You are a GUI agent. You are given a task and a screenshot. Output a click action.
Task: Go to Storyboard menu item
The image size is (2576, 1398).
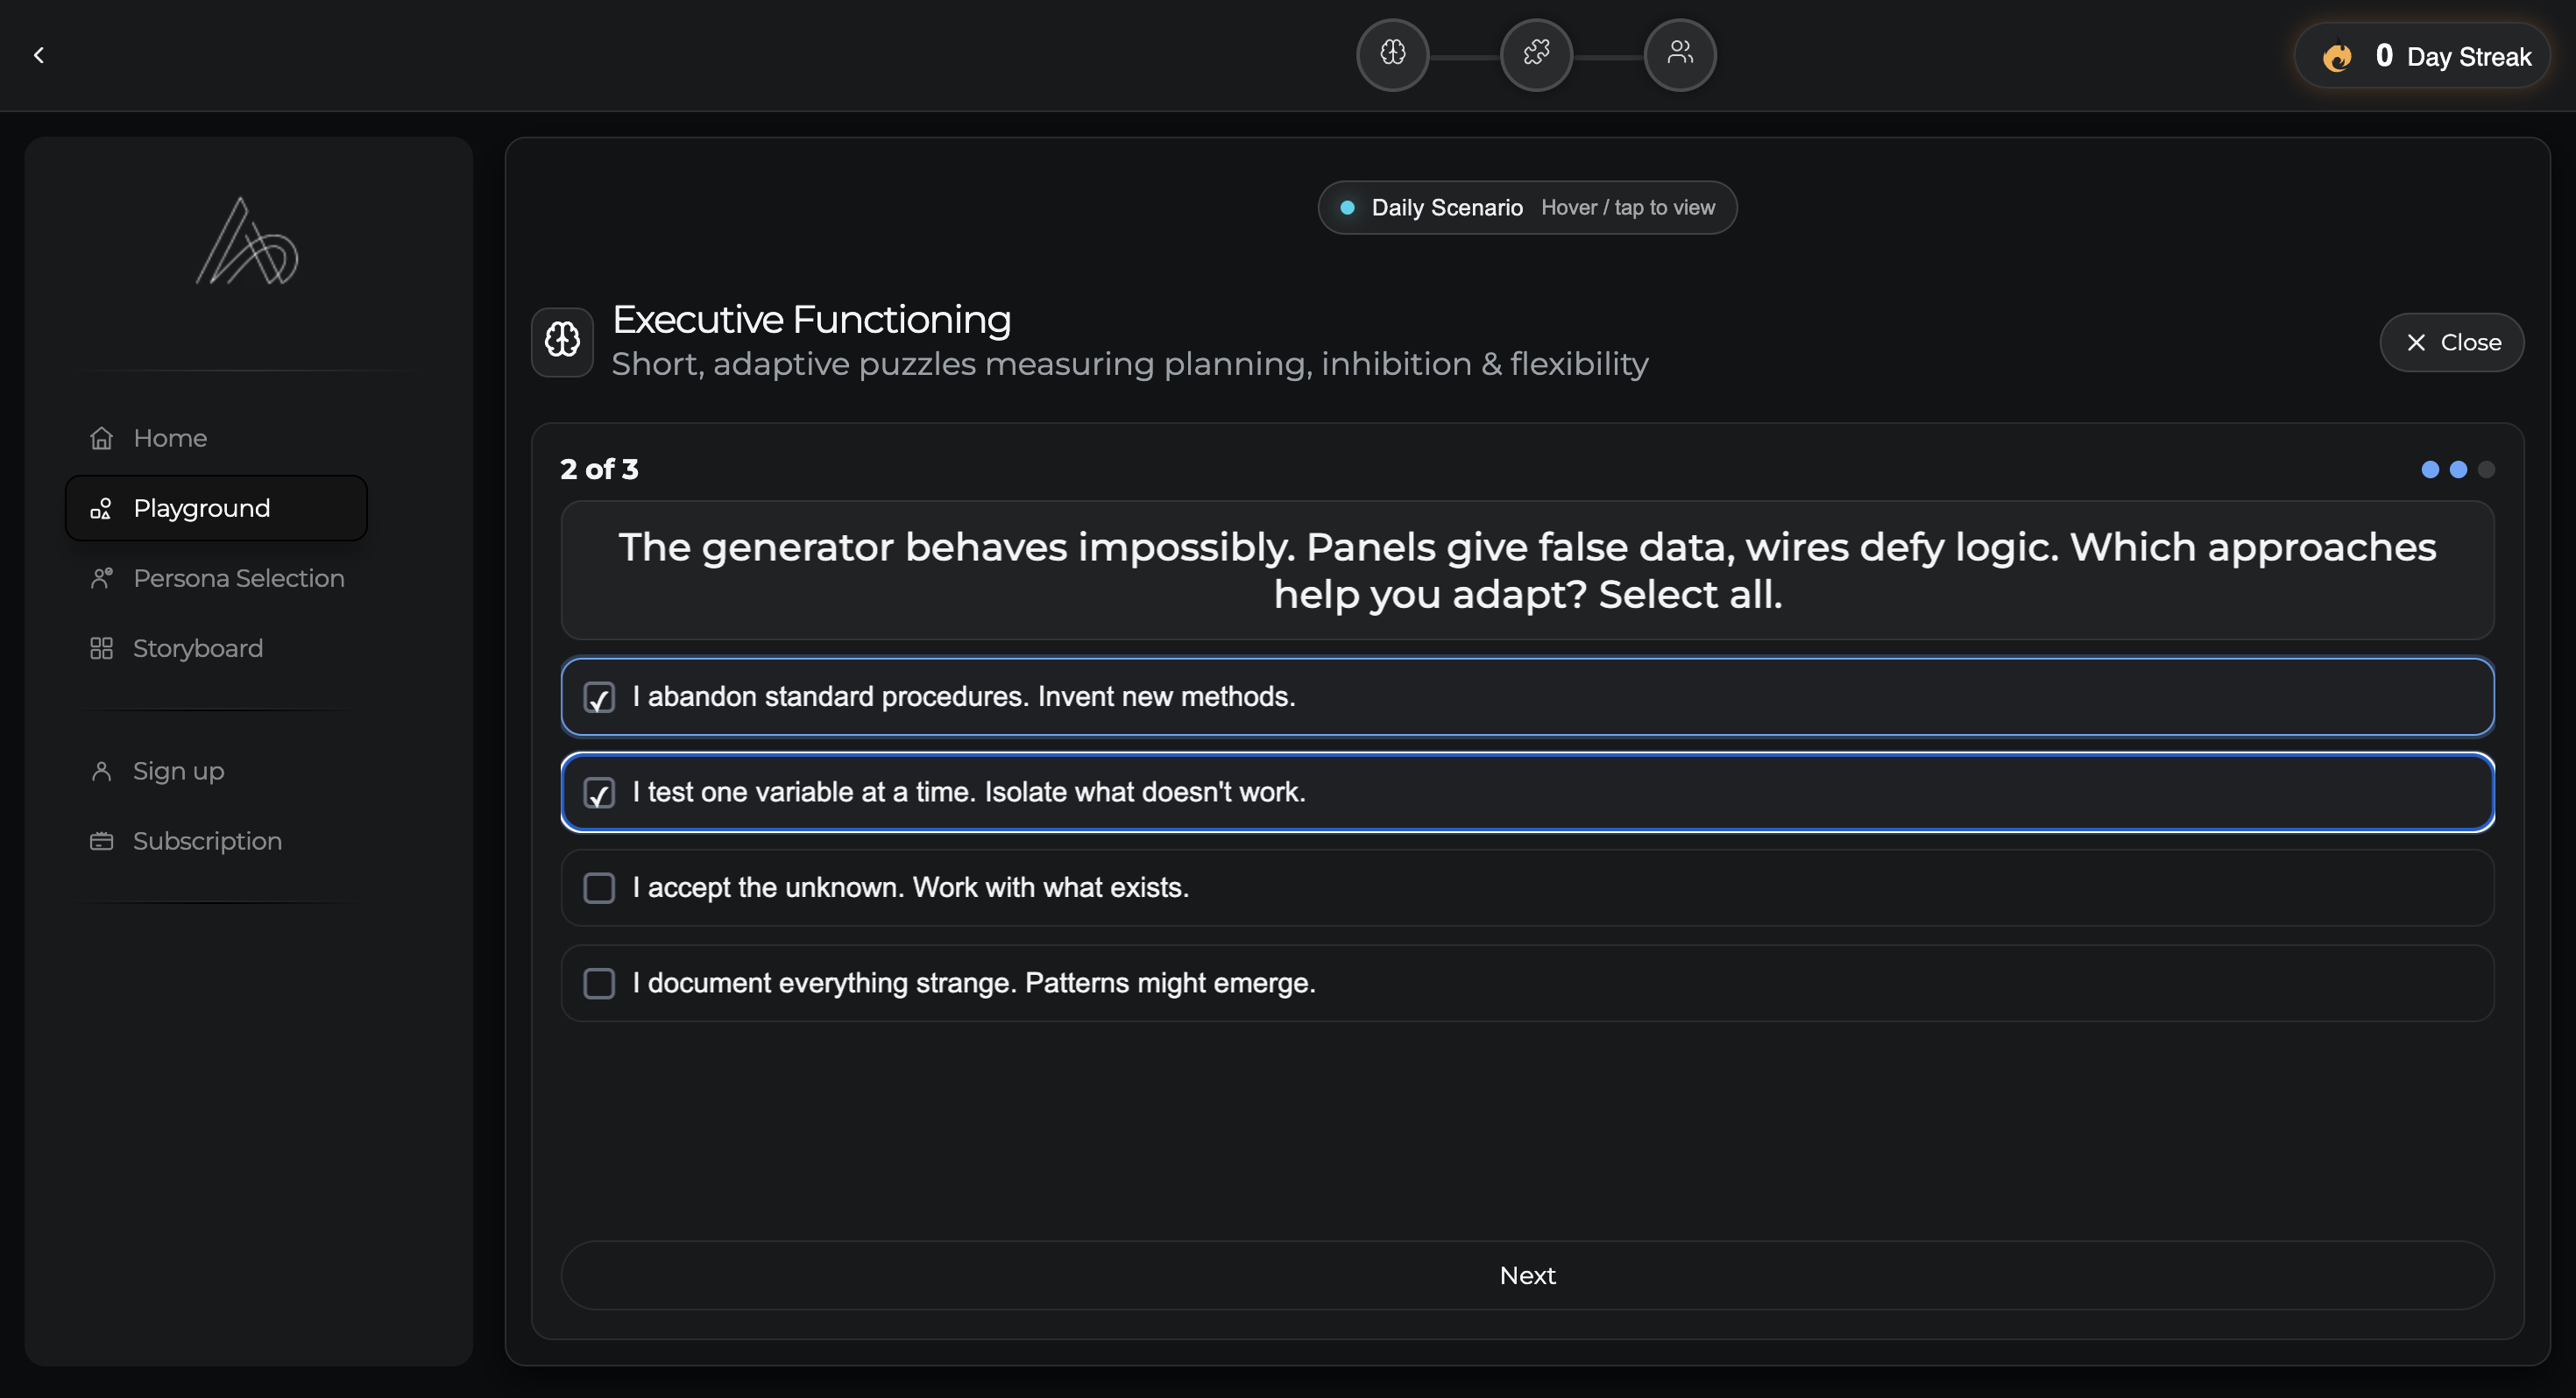(197, 648)
